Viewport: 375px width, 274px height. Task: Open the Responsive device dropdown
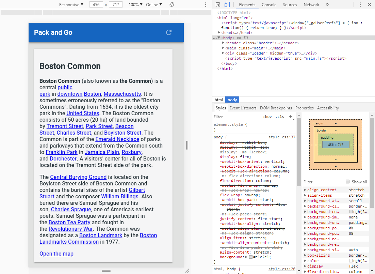tap(71, 4)
